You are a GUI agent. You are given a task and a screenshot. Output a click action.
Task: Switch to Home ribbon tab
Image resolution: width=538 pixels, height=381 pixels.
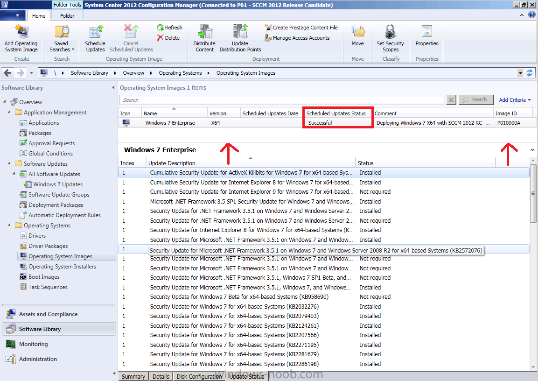pos(38,16)
